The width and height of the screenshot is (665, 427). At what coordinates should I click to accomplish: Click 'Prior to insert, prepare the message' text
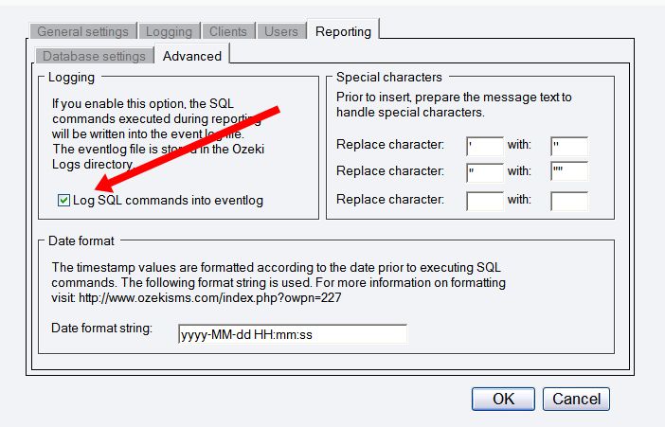(437, 98)
